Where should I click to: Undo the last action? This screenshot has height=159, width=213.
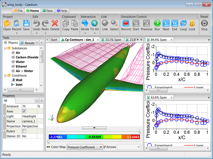pos(37,25)
